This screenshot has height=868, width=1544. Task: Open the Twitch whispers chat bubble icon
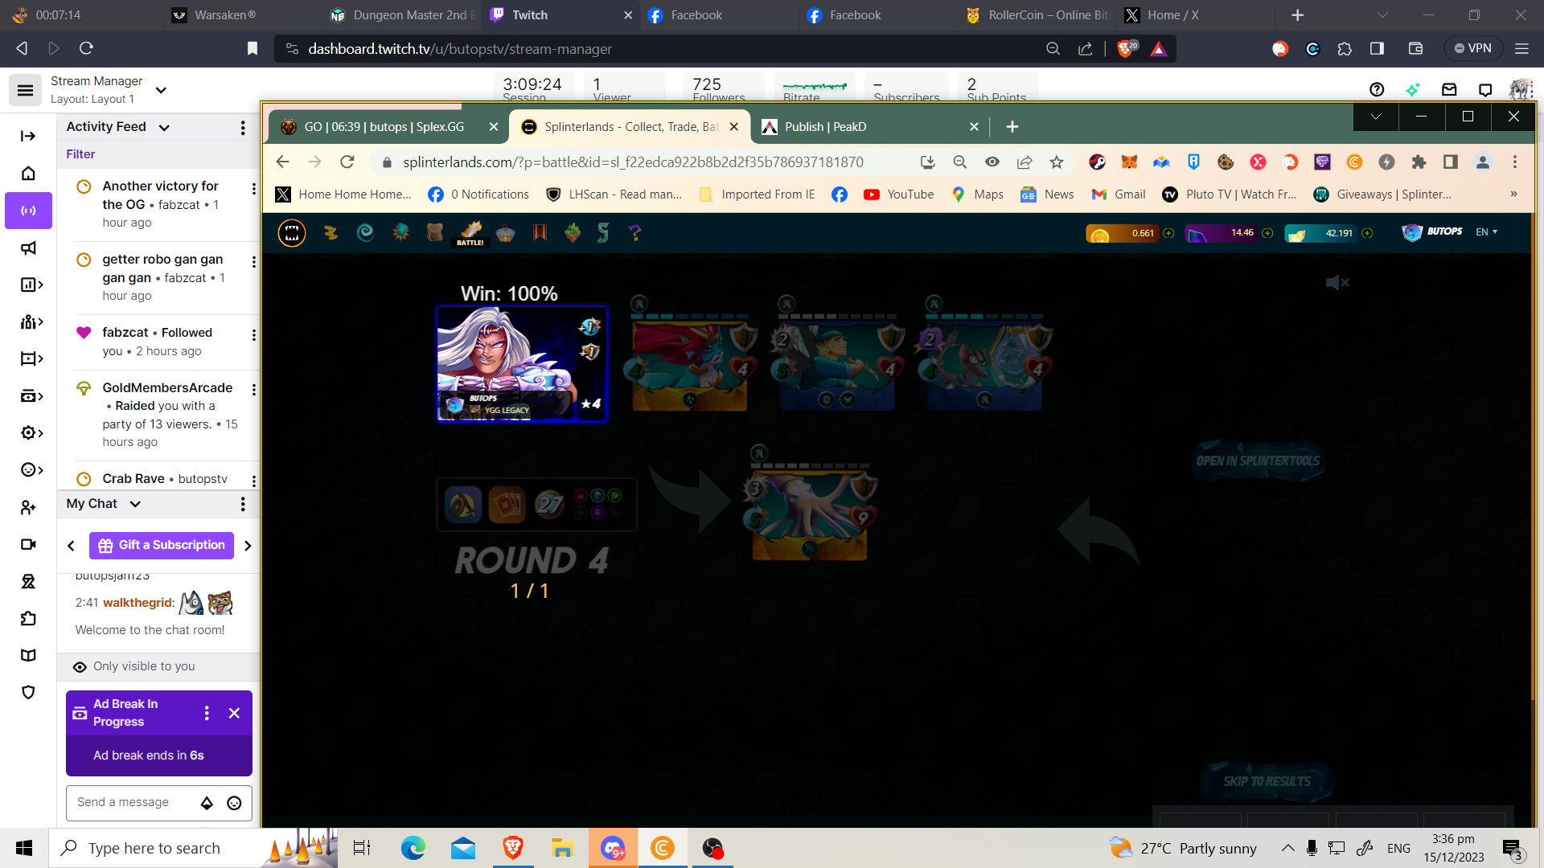[x=1485, y=89]
